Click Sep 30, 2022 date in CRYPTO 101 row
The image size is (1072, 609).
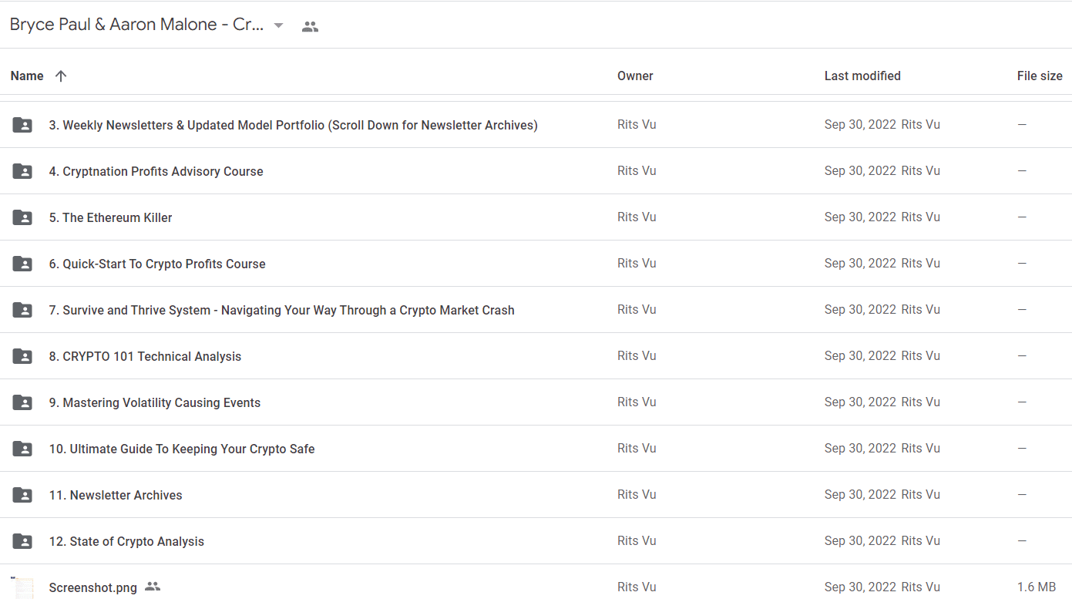[x=860, y=355]
